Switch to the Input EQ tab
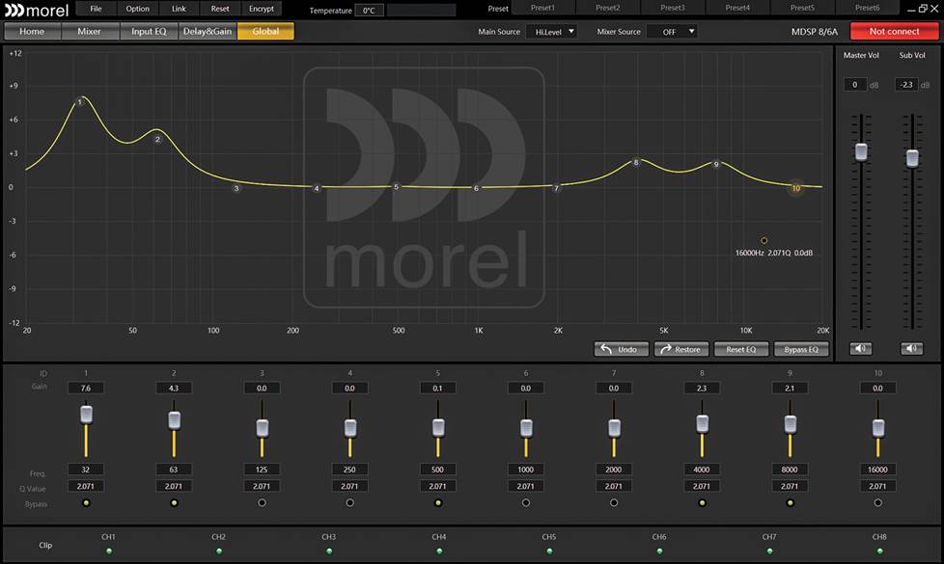This screenshot has width=944, height=564. 149,31
